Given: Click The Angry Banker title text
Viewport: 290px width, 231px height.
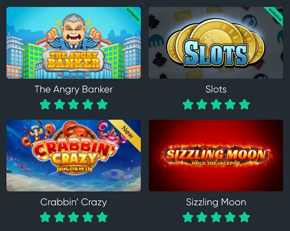Looking at the screenshot, I should (x=73, y=90).
